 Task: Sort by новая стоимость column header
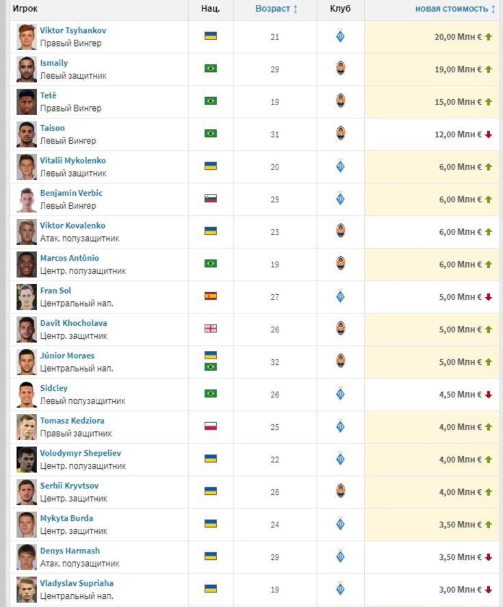coord(455,8)
